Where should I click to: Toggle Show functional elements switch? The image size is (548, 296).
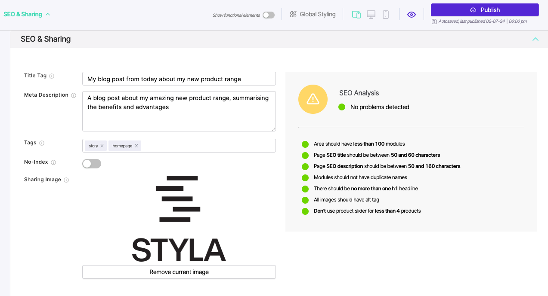pos(269,15)
